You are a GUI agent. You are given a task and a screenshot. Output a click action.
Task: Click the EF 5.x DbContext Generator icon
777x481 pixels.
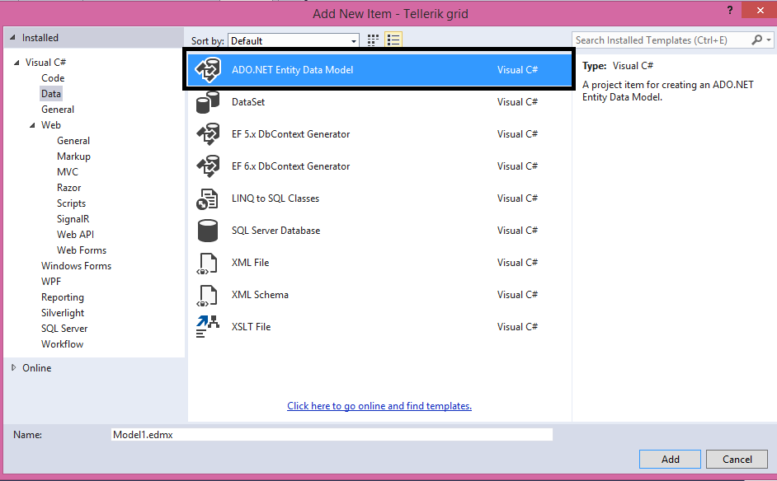(208, 134)
